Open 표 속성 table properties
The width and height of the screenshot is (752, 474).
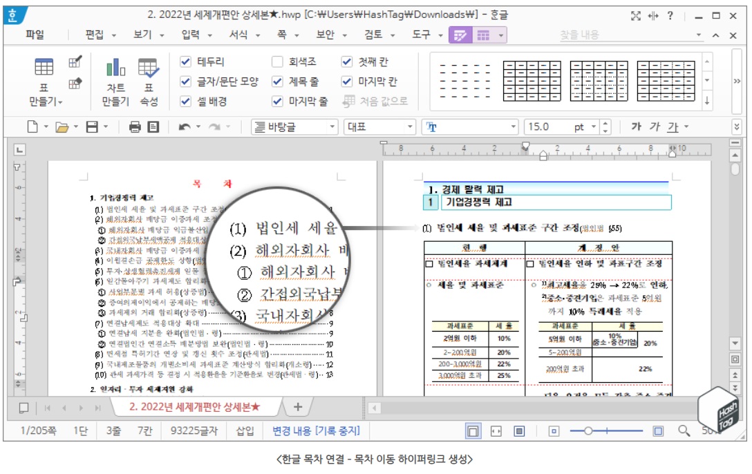[x=148, y=81]
